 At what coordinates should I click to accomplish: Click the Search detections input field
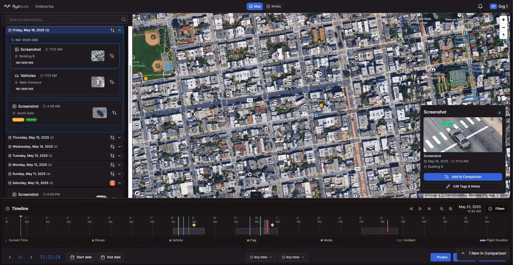click(67, 20)
